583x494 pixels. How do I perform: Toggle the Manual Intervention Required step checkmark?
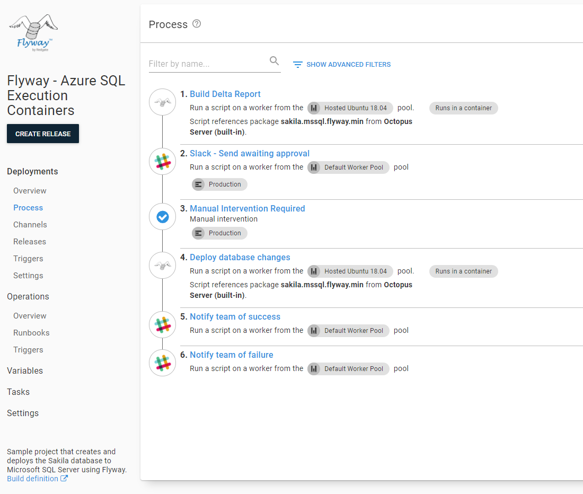[x=162, y=216]
